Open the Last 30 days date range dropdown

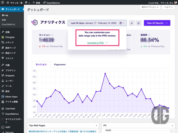(97, 23)
